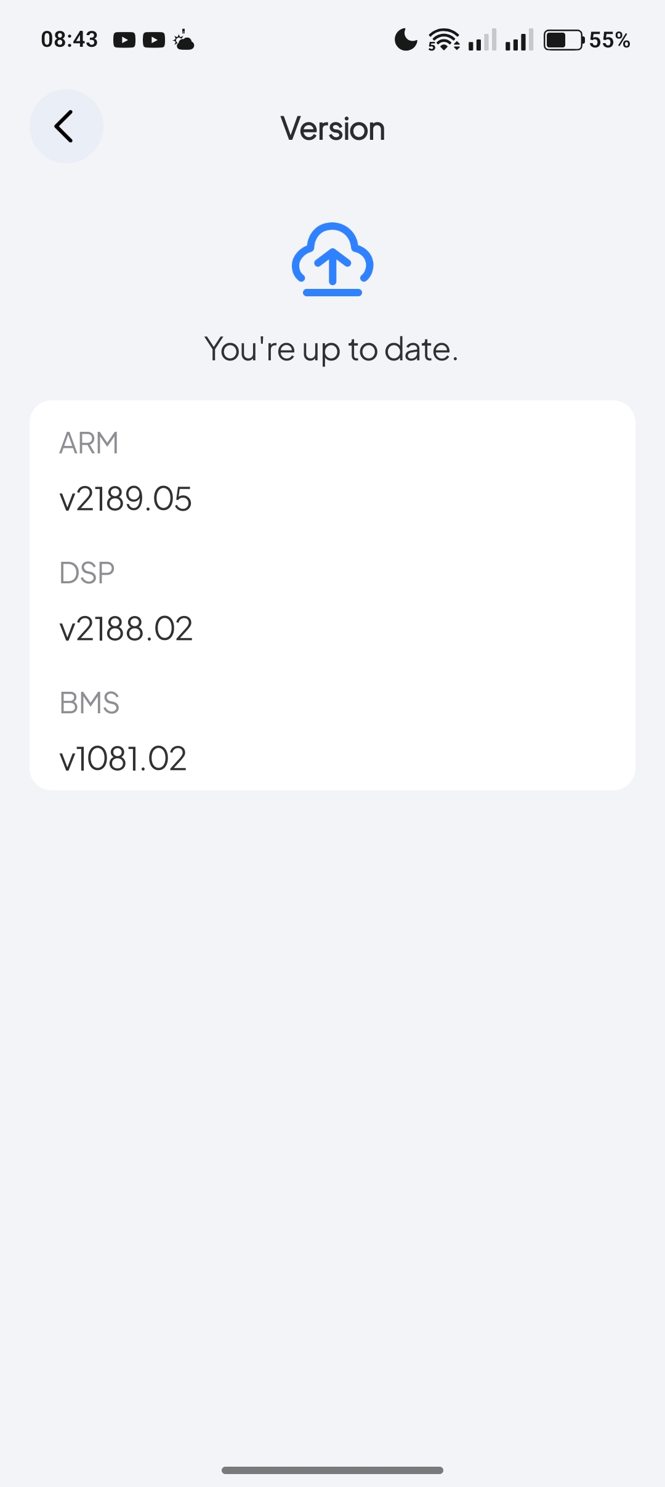Tap the "You're up to date." message
The height and width of the screenshot is (1487, 665).
[331, 349]
